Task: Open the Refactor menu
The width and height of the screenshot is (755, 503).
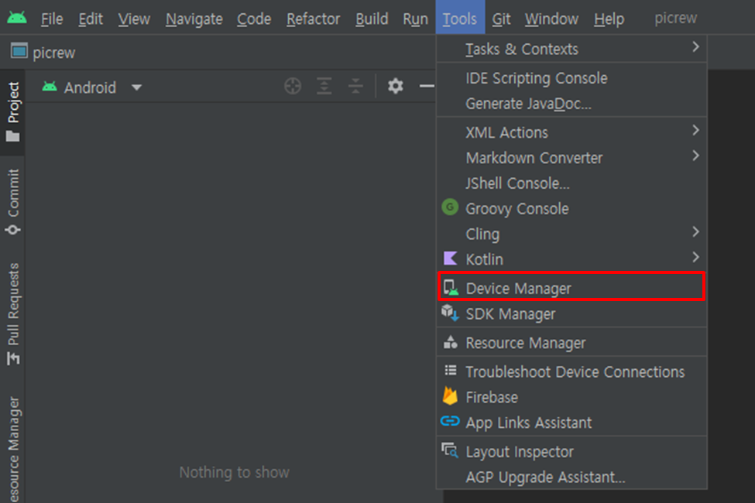Action: 313,19
